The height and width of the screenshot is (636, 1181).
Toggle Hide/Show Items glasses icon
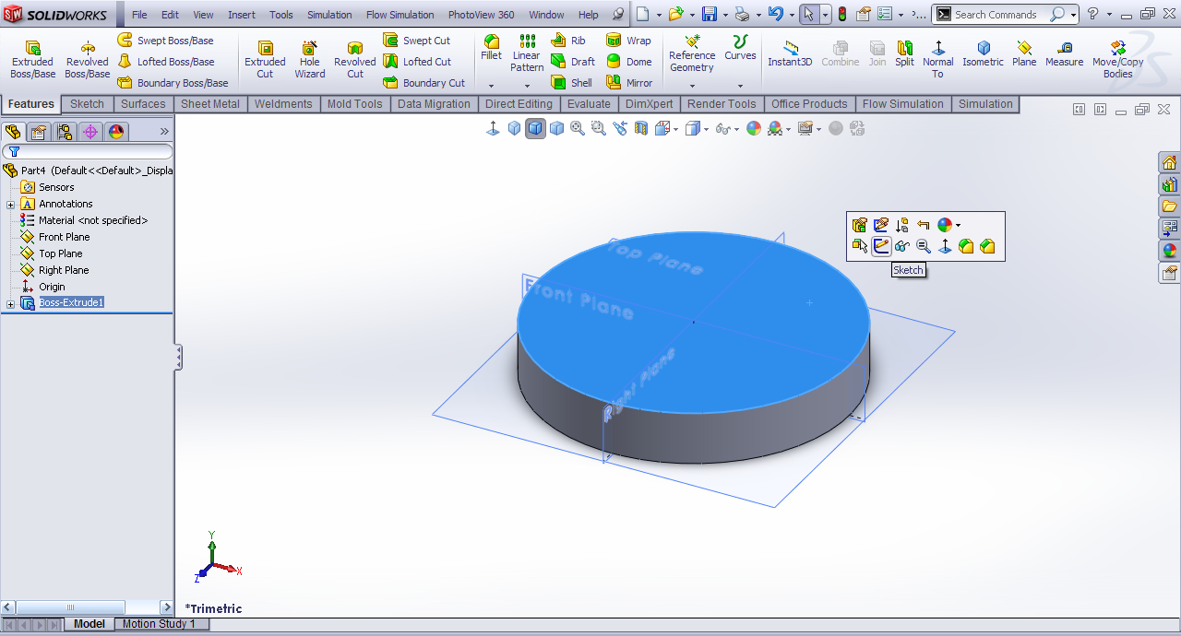(x=723, y=129)
